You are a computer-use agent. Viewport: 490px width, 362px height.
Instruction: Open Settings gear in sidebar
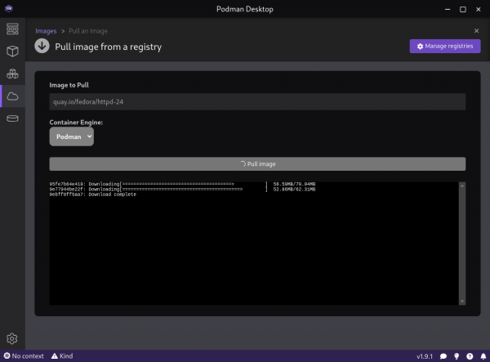click(x=12, y=338)
